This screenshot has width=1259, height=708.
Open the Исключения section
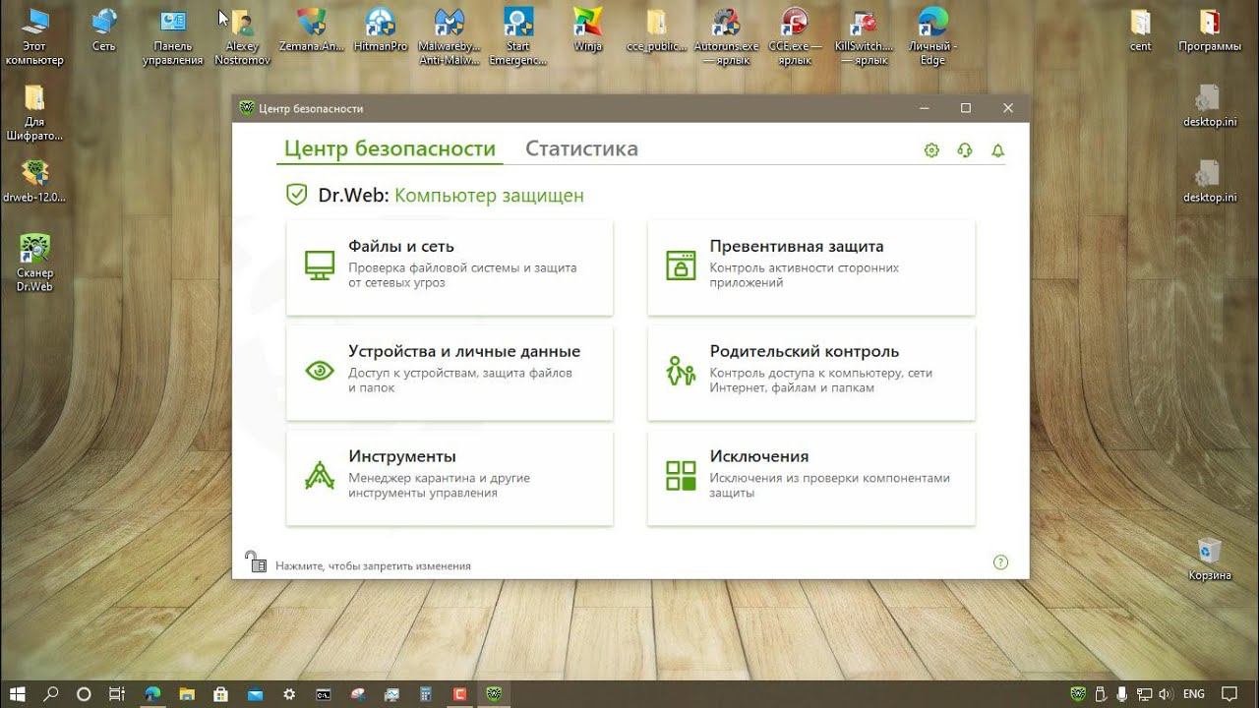point(810,478)
